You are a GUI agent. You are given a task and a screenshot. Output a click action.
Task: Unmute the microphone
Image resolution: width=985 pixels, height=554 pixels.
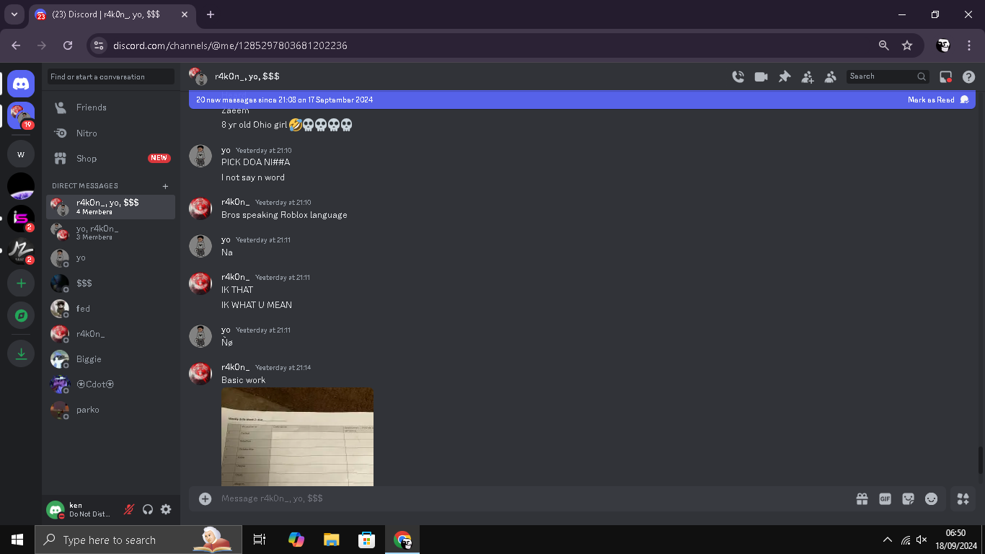coord(129,509)
